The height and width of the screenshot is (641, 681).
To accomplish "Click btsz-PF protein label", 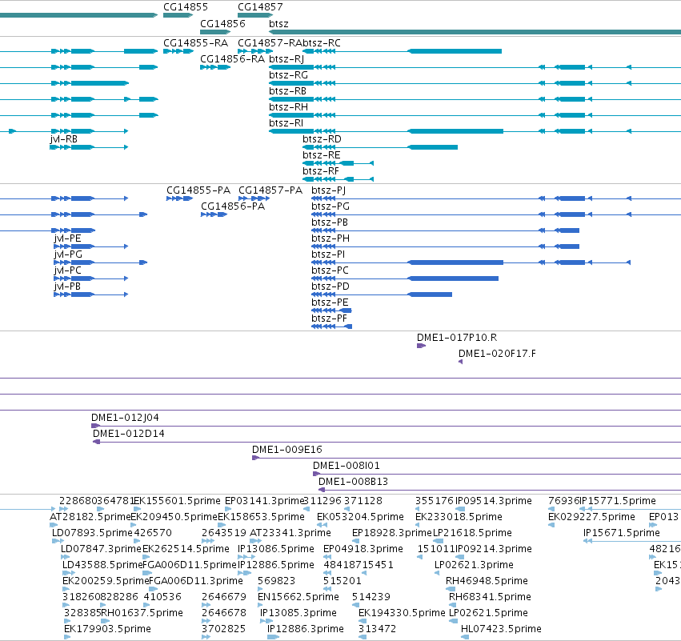I will 329,318.
